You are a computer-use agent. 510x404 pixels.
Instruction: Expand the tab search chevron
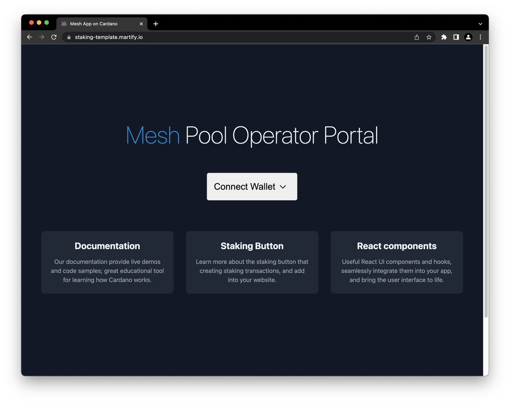[480, 24]
